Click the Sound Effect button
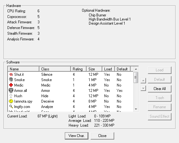 pos(159,116)
